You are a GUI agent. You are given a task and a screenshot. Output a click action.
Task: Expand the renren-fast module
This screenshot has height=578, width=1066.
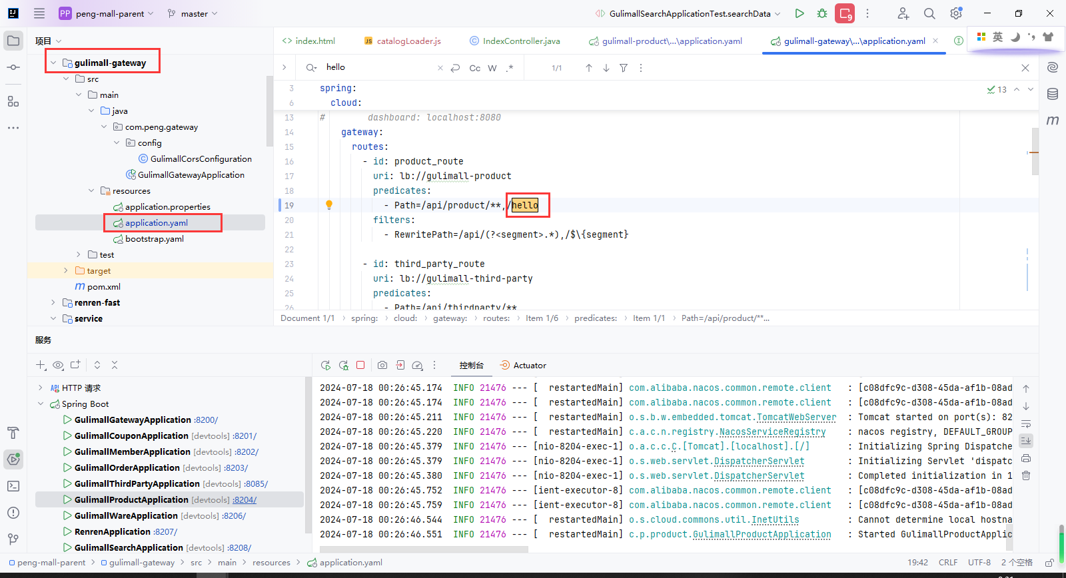coord(53,302)
